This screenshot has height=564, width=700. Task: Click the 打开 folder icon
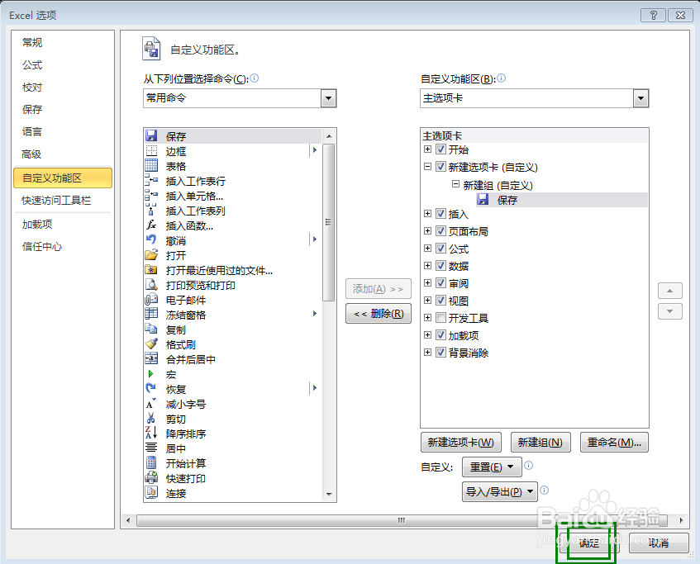151,255
